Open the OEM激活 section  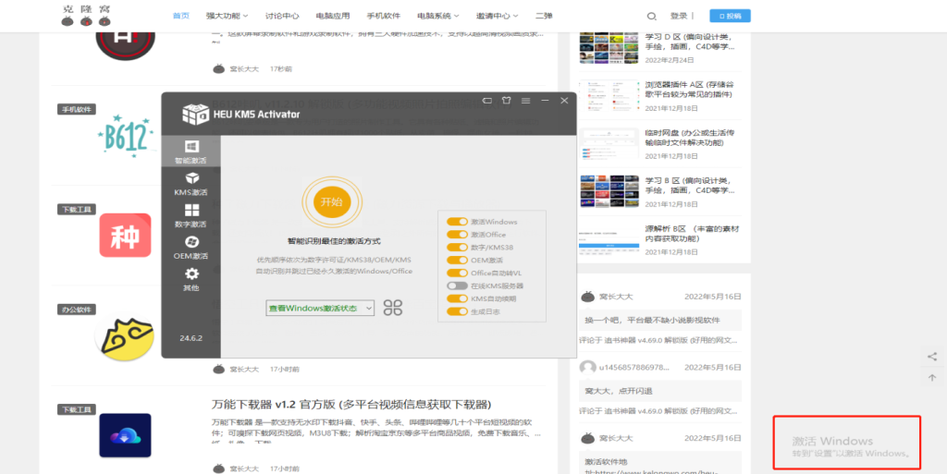tap(191, 248)
